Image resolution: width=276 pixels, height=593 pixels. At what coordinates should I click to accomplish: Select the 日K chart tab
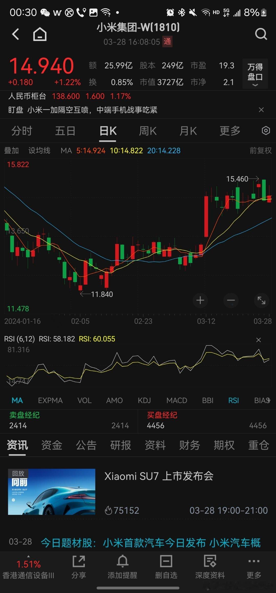pyautogui.click(x=108, y=131)
